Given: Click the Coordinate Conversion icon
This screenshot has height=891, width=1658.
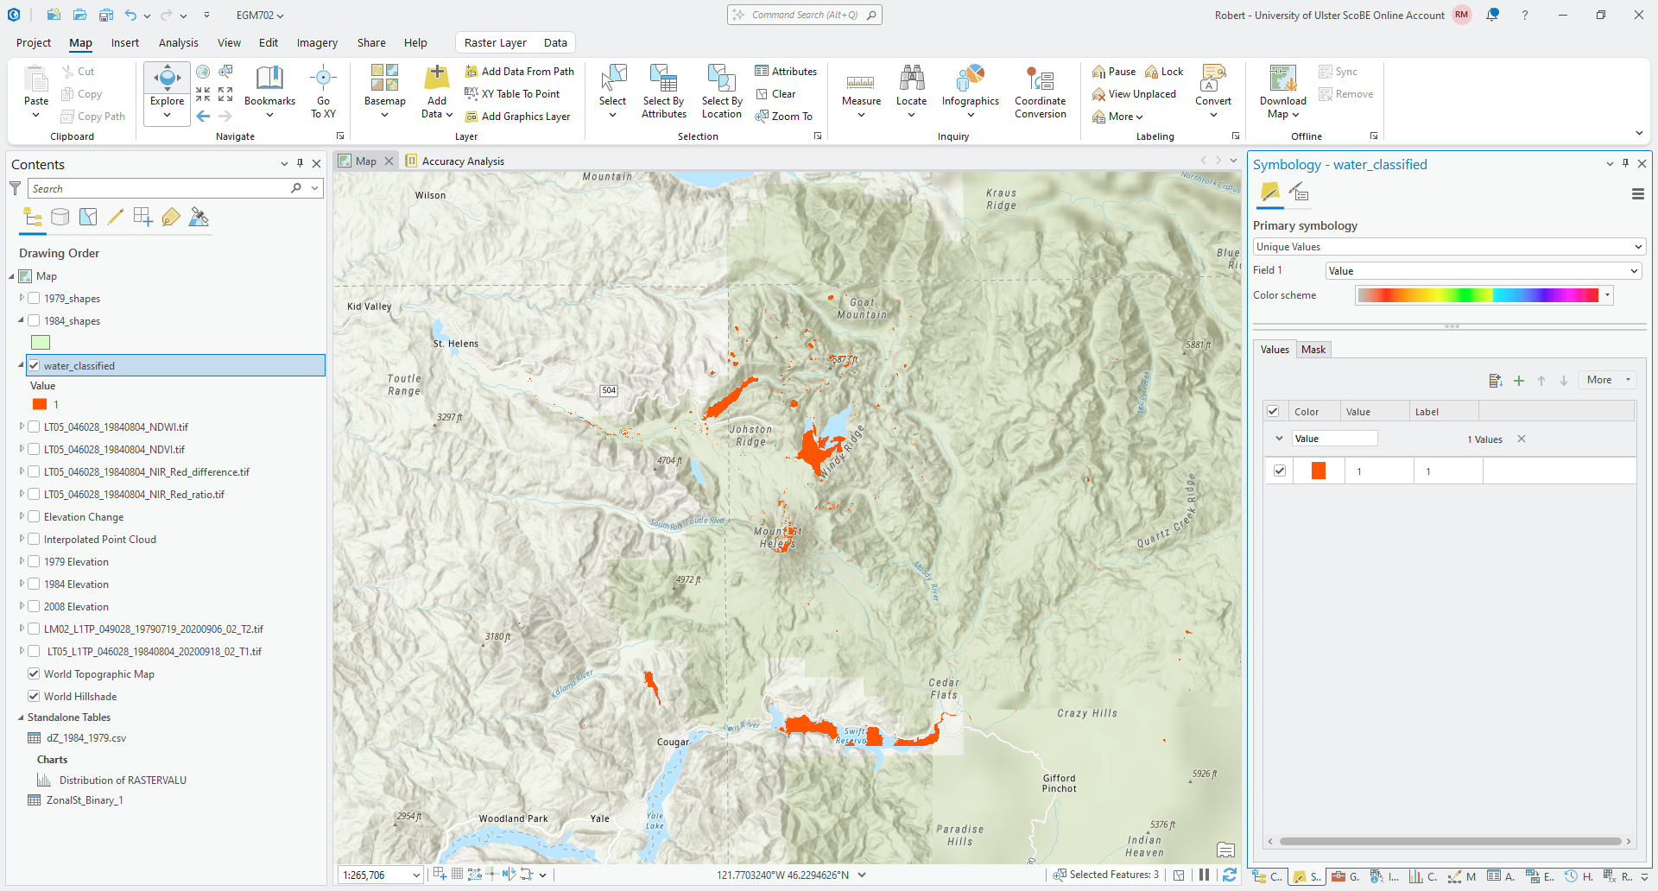Looking at the screenshot, I should click(1040, 79).
